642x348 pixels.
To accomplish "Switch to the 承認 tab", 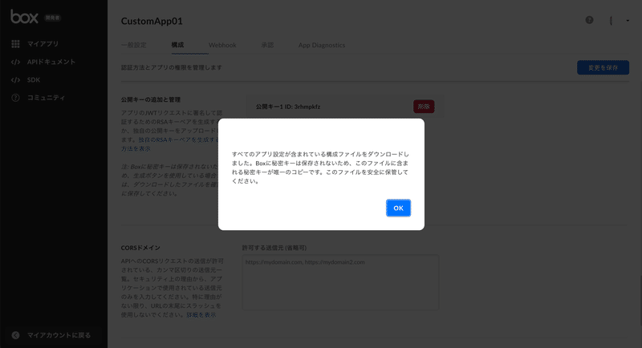I will click(x=267, y=45).
